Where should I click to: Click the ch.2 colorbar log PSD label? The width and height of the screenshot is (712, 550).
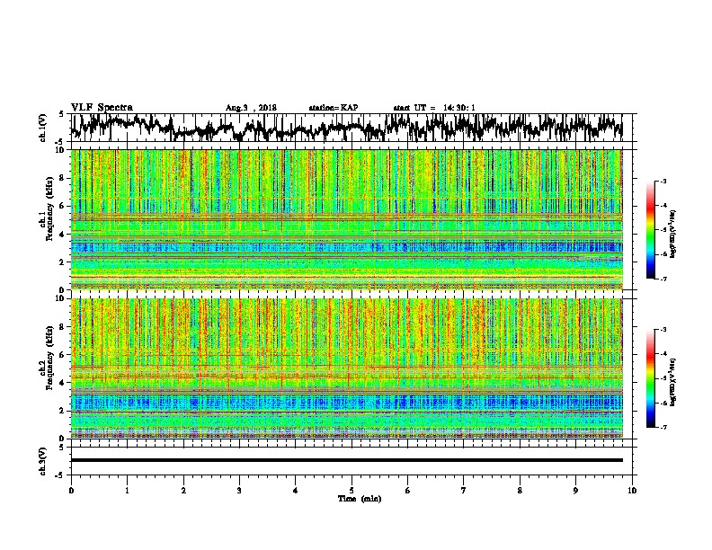(x=672, y=382)
